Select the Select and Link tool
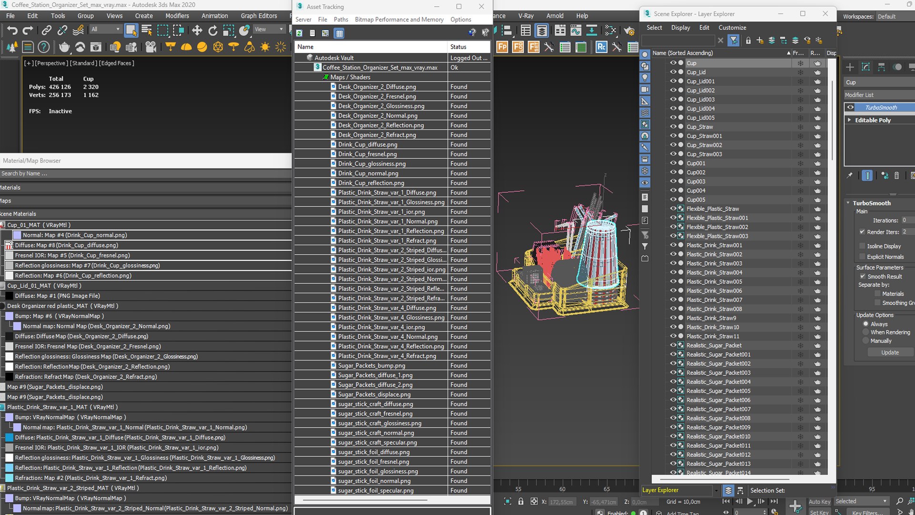 tap(46, 31)
